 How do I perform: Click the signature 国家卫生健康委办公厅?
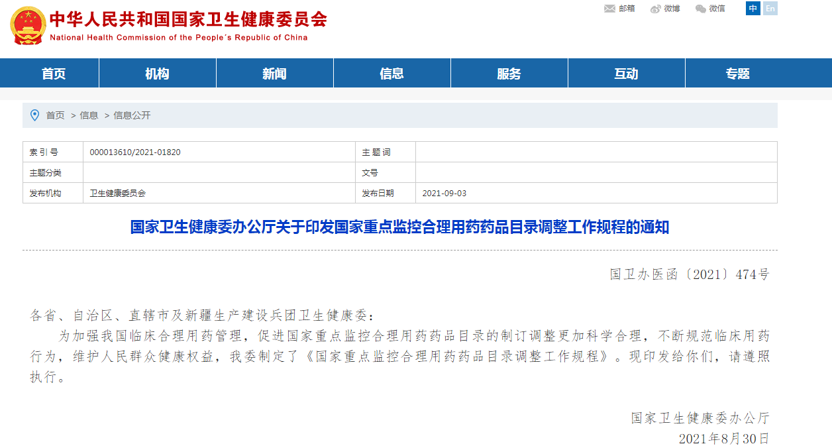700,418
